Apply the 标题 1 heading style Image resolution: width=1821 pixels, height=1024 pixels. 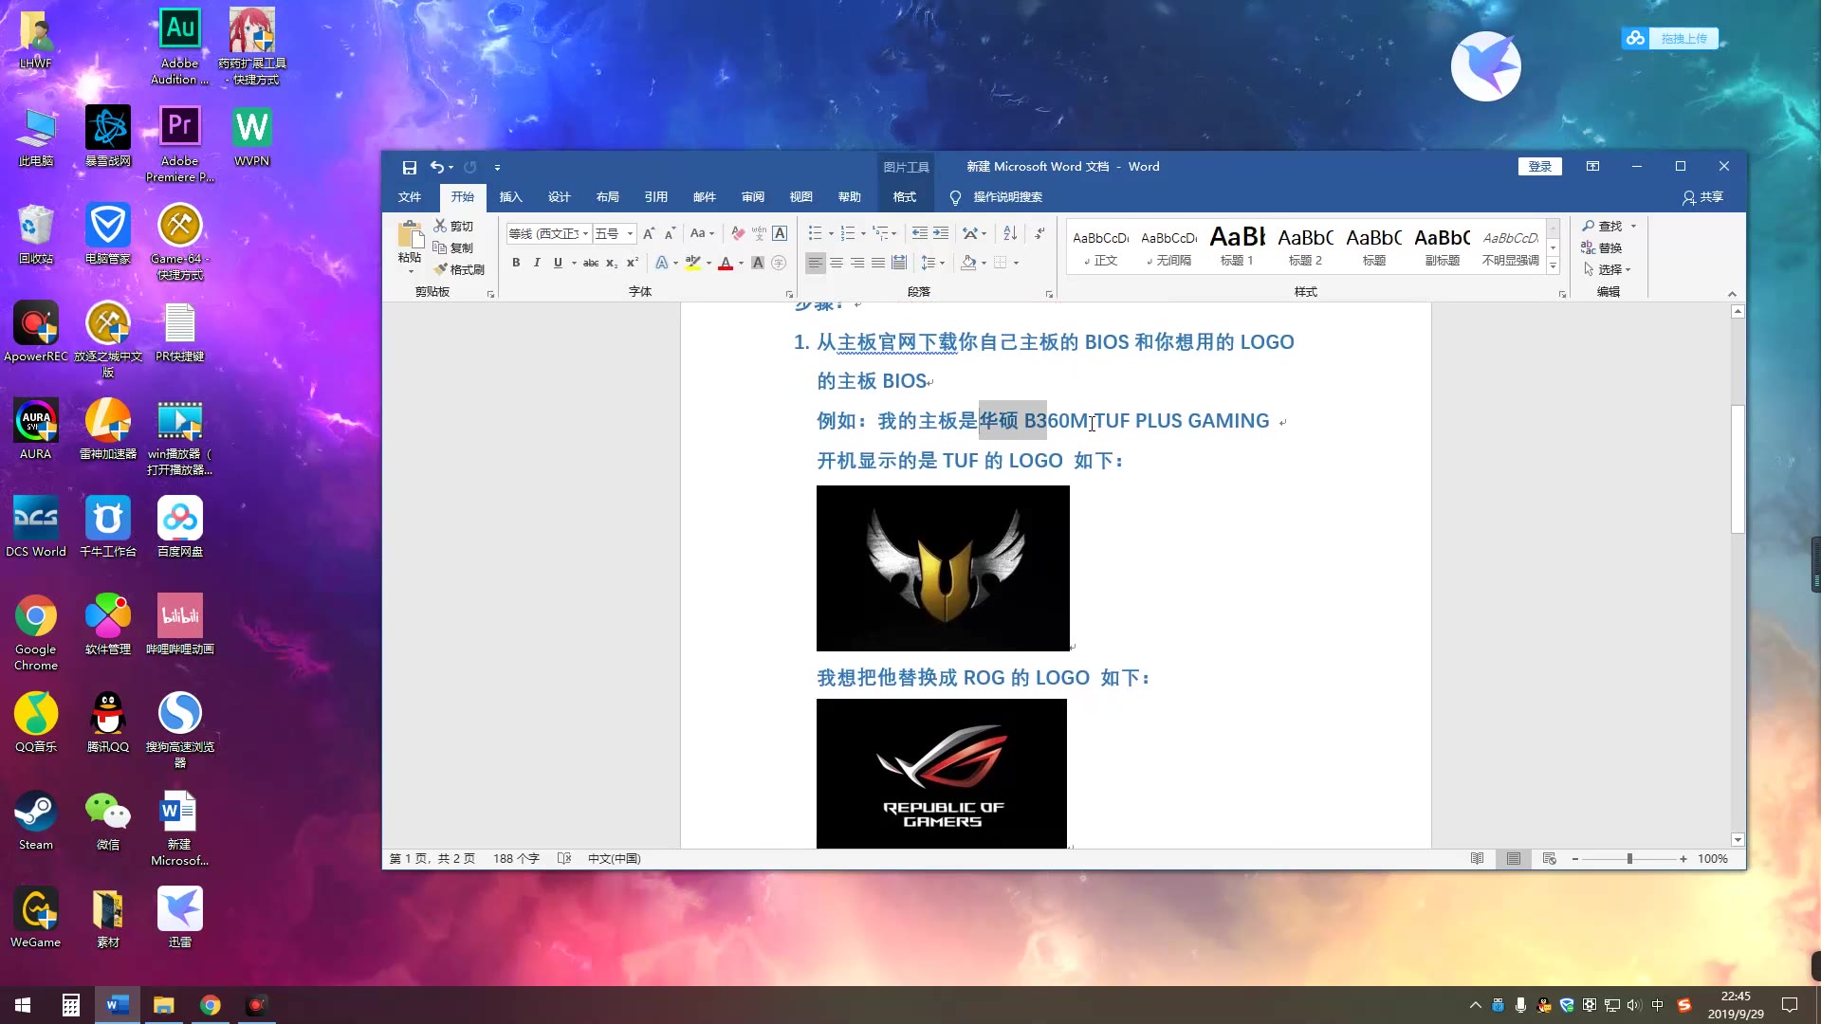1237,246
